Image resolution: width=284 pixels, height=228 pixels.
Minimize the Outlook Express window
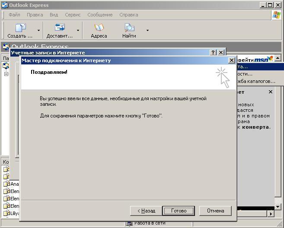pyautogui.click(x=263, y=5)
